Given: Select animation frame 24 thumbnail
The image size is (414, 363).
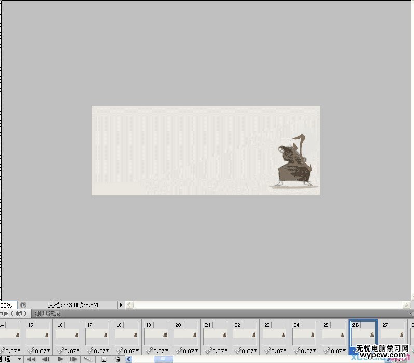Looking at the screenshot, I should click(x=304, y=333).
